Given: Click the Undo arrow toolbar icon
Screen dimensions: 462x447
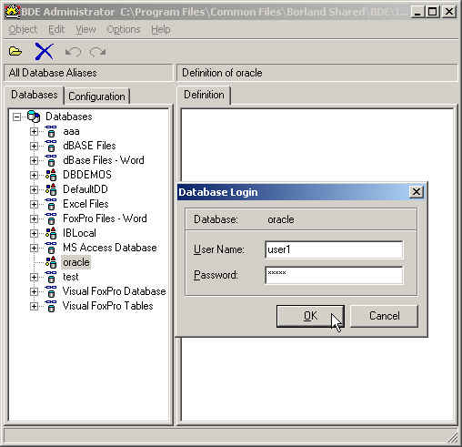Looking at the screenshot, I should click(74, 52).
